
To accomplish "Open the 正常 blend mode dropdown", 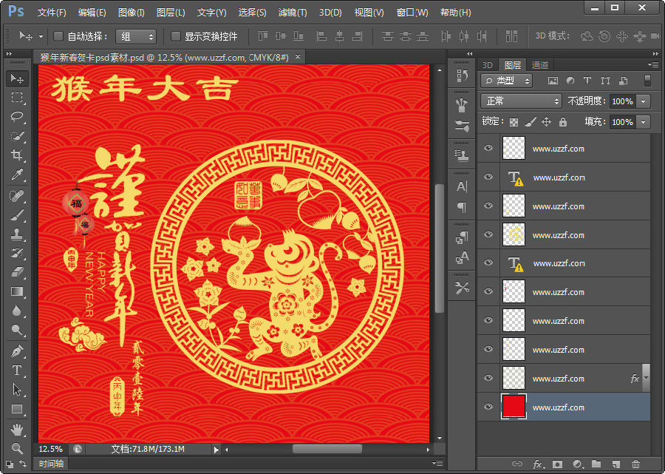I will click(x=520, y=101).
